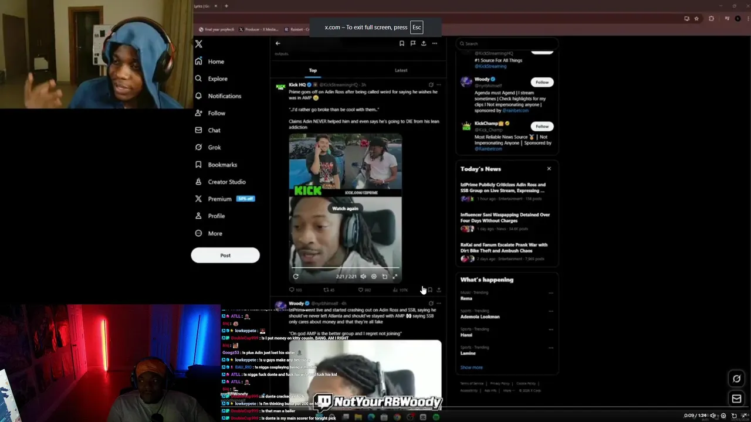Open Grok in the sidebar
The height and width of the screenshot is (422, 751).
coord(208,147)
